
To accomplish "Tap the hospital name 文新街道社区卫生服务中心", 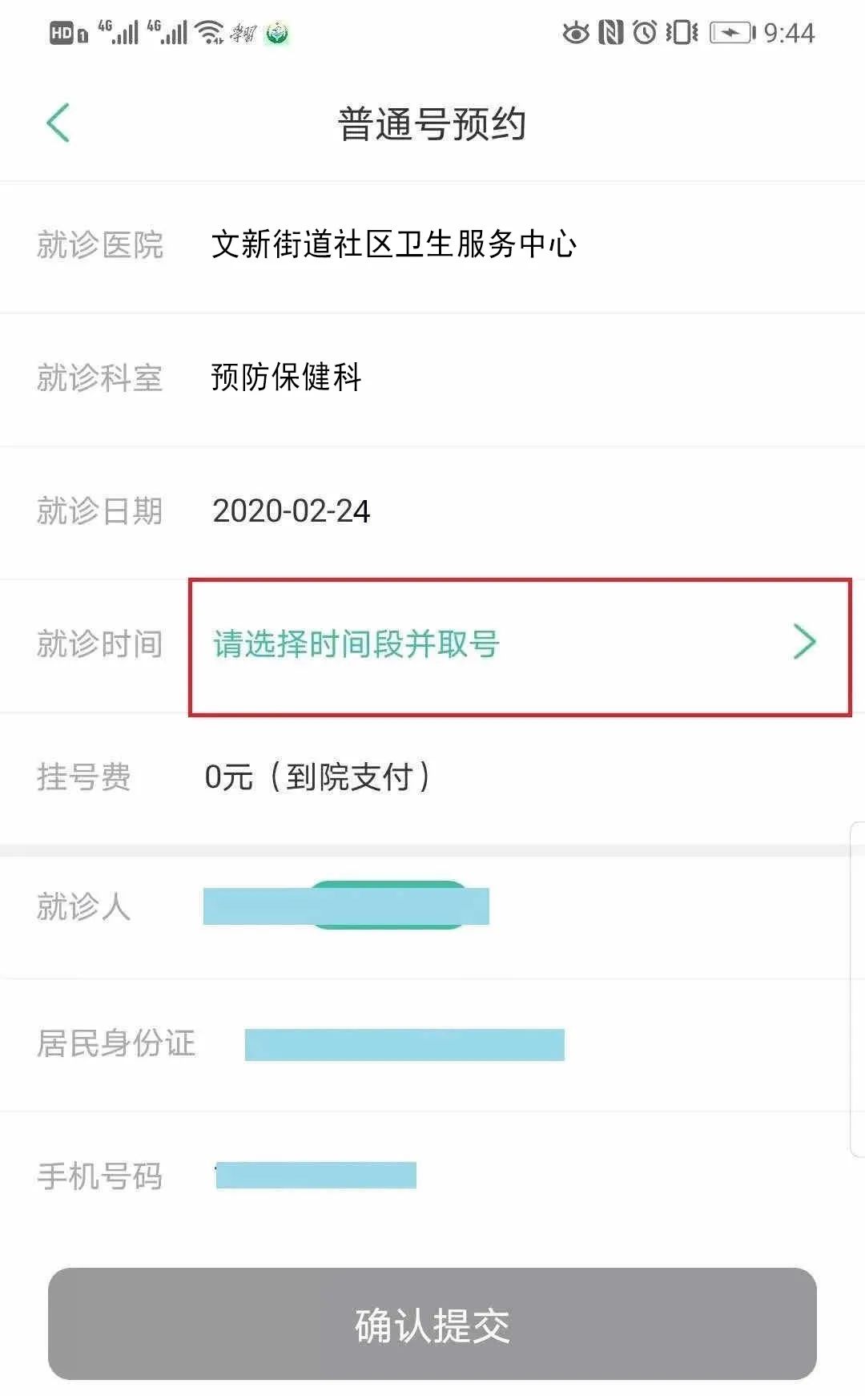I will click(x=393, y=244).
